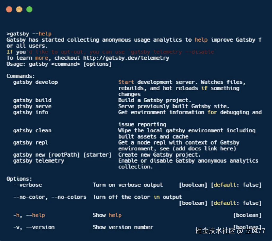The width and height of the screenshot is (272, 241).
Task: Select the "gatsby develop" command name
Action: 35,82
